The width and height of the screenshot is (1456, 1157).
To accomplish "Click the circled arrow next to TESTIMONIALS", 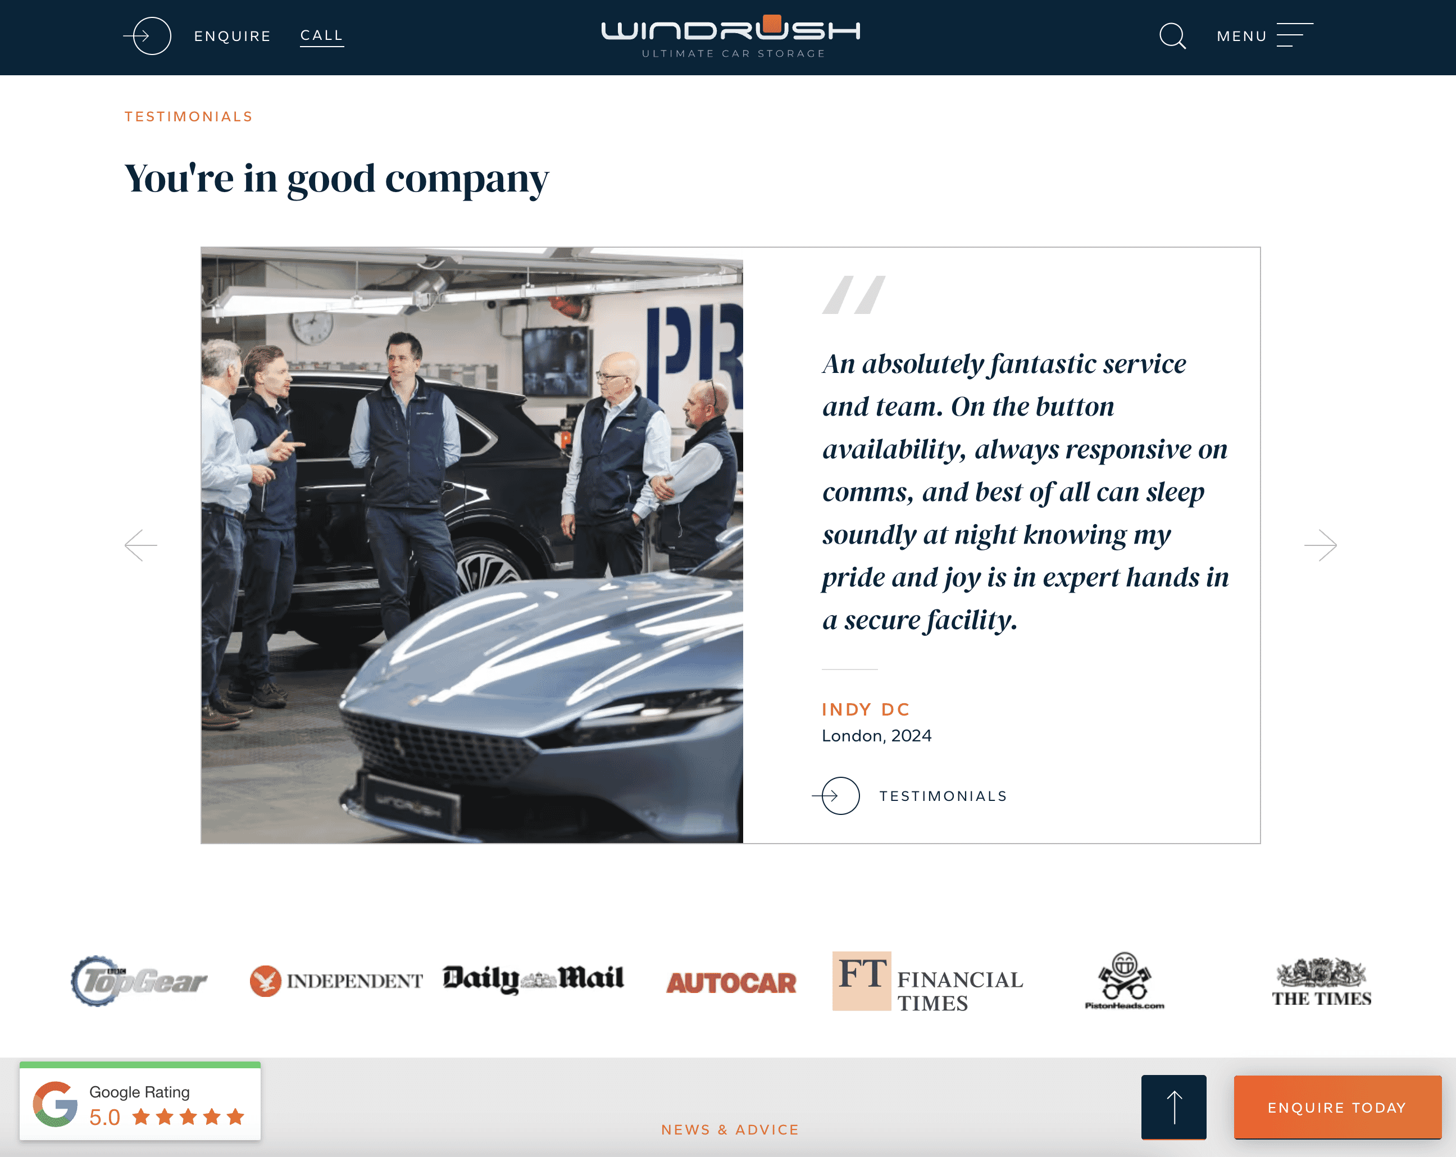I will 836,796.
